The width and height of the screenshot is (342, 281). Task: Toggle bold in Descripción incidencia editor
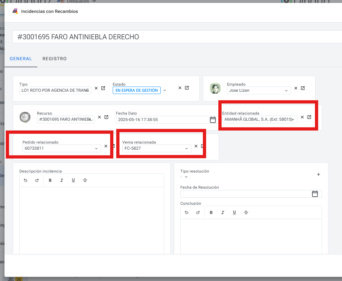point(50,180)
